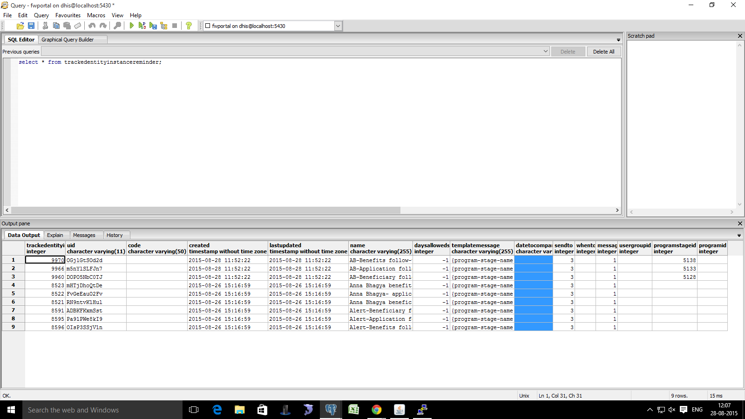The width and height of the screenshot is (745, 419).
Task: Launch Microsoft Edge from the taskbar
Action: point(217,410)
